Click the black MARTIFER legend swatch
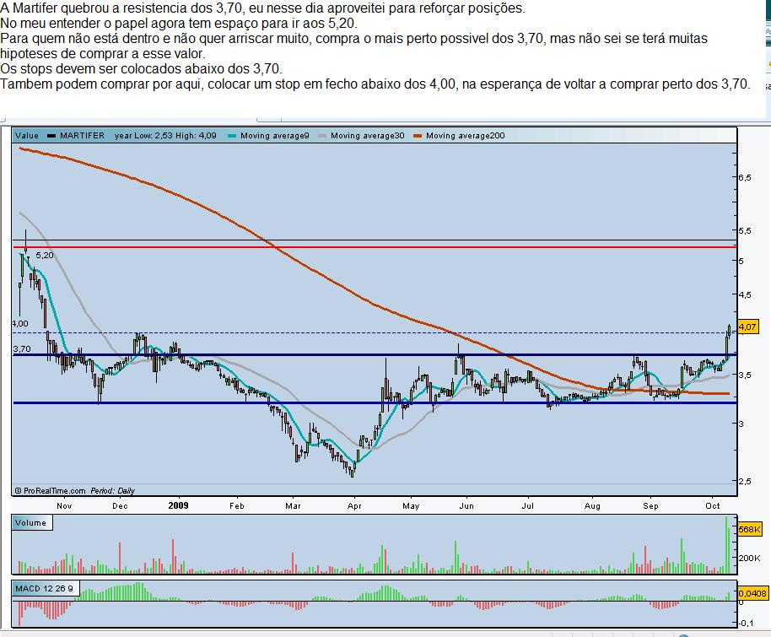The width and height of the screenshot is (771, 637). (x=51, y=136)
